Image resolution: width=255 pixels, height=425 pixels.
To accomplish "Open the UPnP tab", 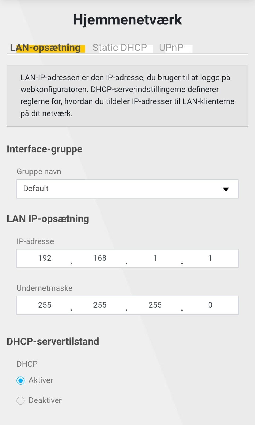I will [171, 48].
